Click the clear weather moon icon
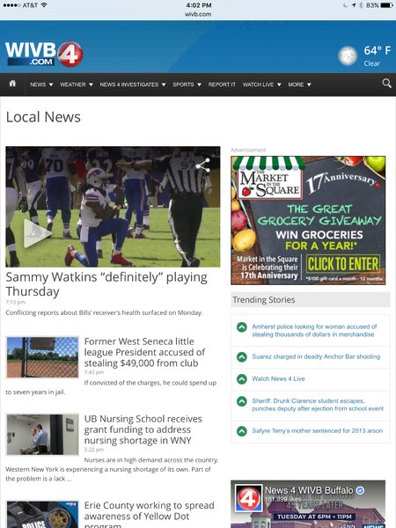 [x=348, y=56]
